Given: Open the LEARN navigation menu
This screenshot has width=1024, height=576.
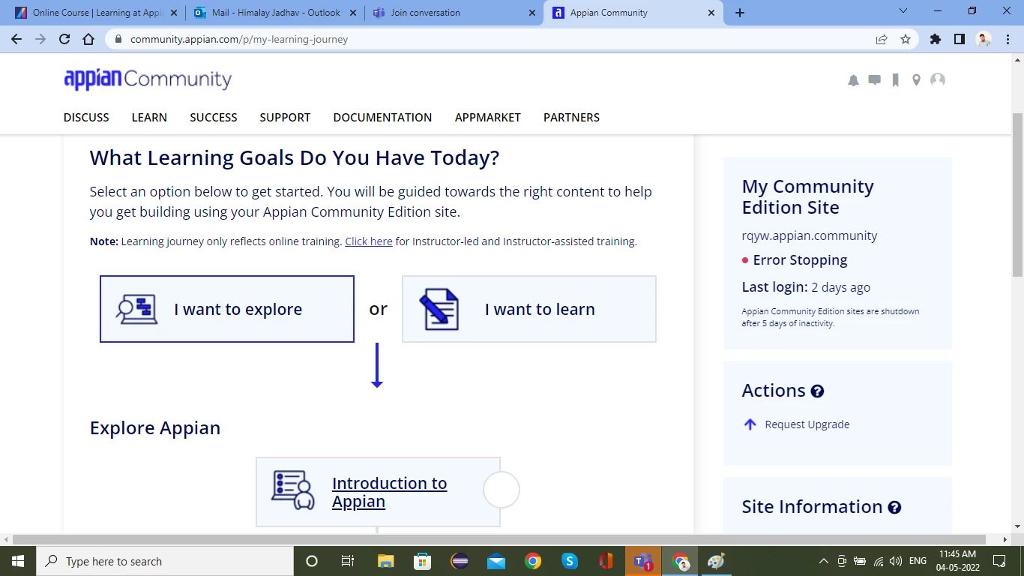Looking at the screenshot, I should pos(149,118).
